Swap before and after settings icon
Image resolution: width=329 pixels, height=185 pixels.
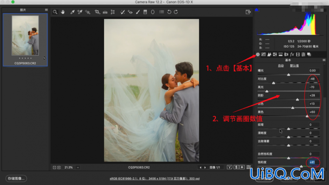[x=236, y=167]
